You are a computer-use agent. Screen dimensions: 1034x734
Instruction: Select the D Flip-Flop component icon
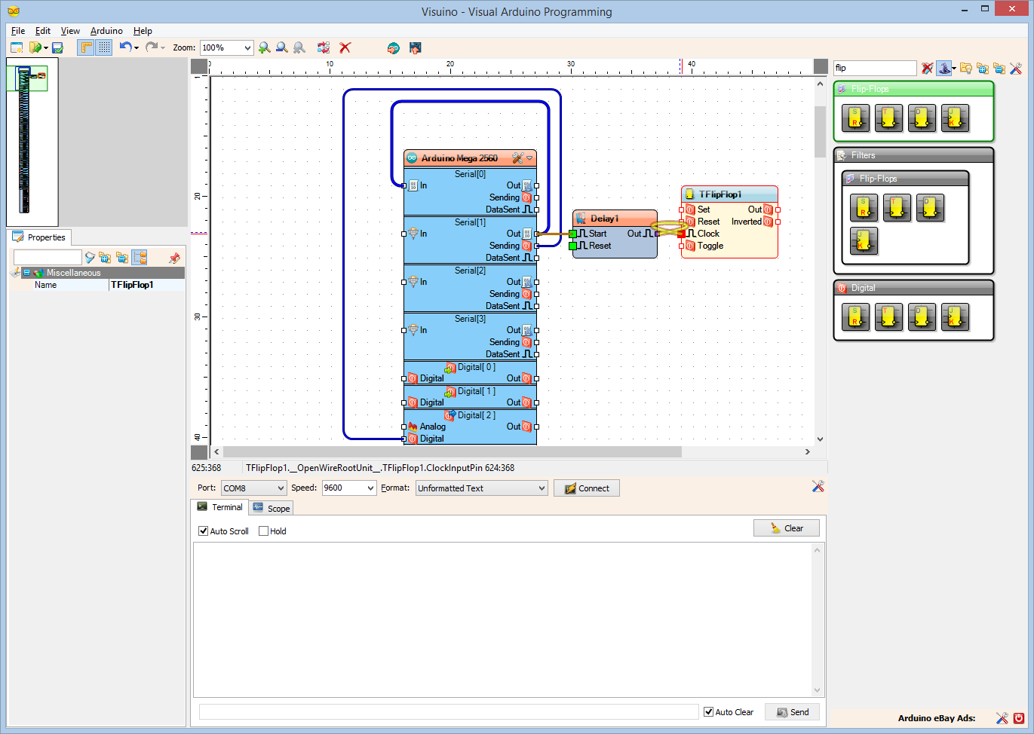tap(922, 118)
